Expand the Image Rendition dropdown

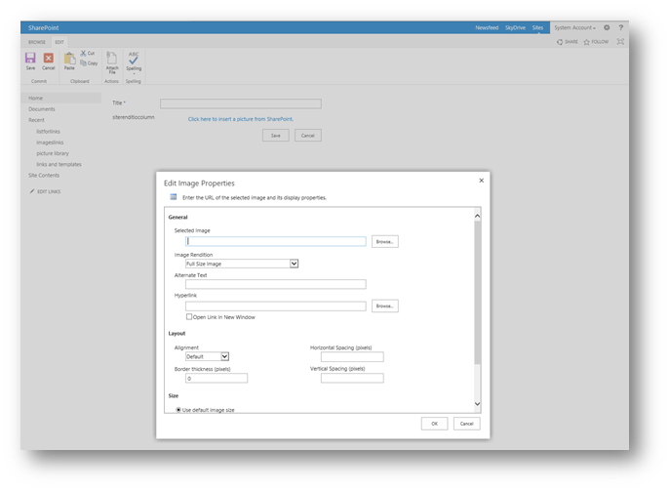tap(294, 264)
